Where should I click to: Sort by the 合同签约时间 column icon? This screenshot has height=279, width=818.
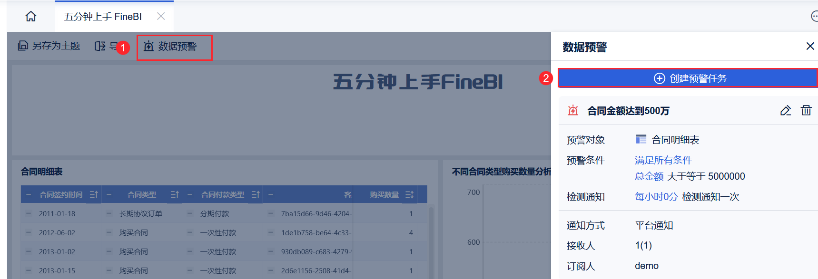[x=94, y=194]
